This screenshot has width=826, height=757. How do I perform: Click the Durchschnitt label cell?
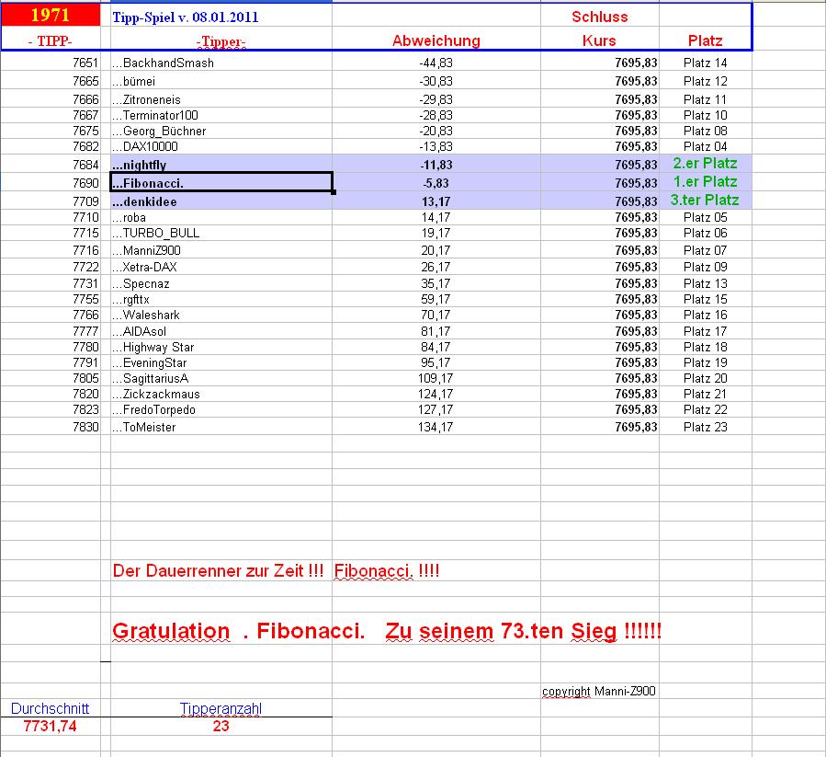coord(50,708)
